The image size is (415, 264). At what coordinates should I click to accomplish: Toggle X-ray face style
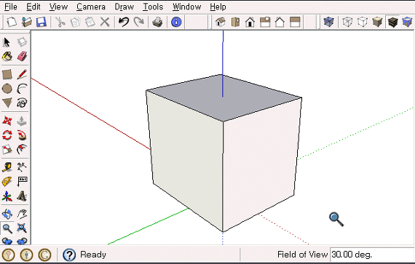point(328,22)
